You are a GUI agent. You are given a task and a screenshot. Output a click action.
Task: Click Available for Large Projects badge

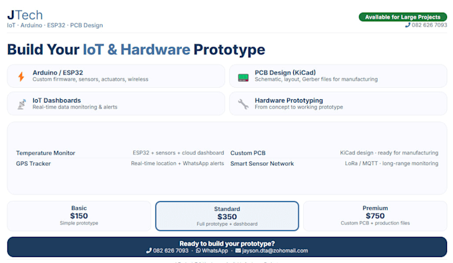(x=403, y=17)
